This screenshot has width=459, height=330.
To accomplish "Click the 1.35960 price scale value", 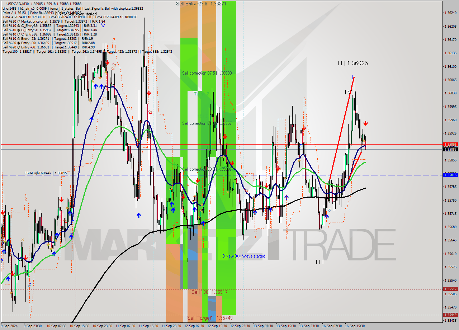I will coord(450,120).
